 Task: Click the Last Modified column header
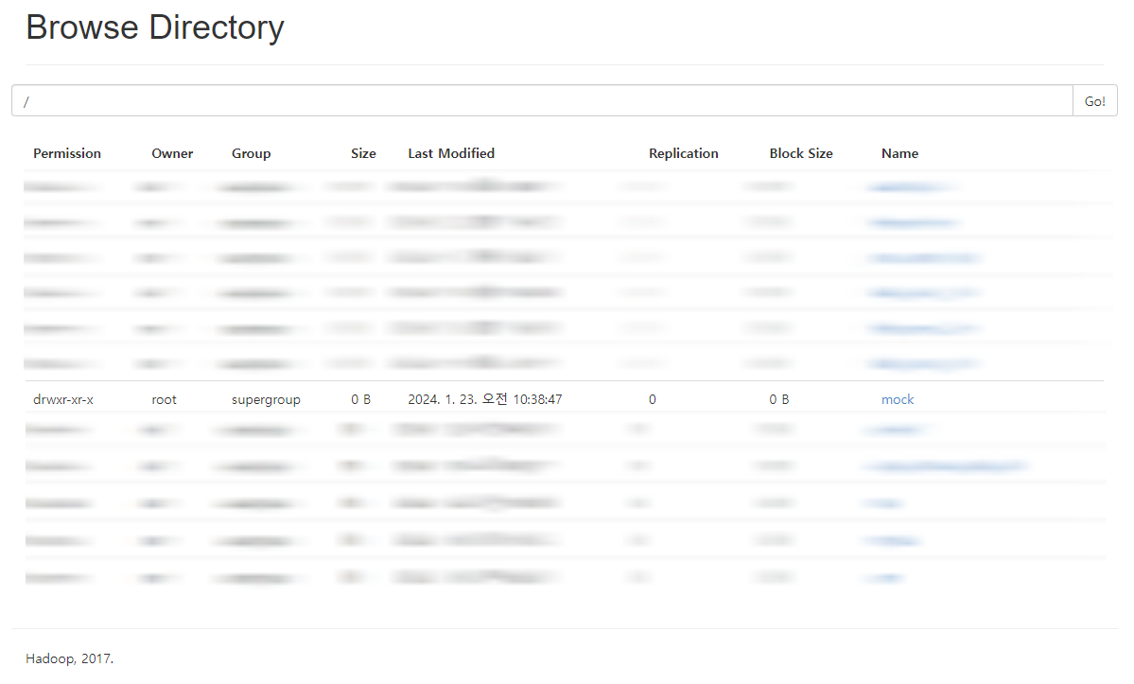tap(451, 153)
